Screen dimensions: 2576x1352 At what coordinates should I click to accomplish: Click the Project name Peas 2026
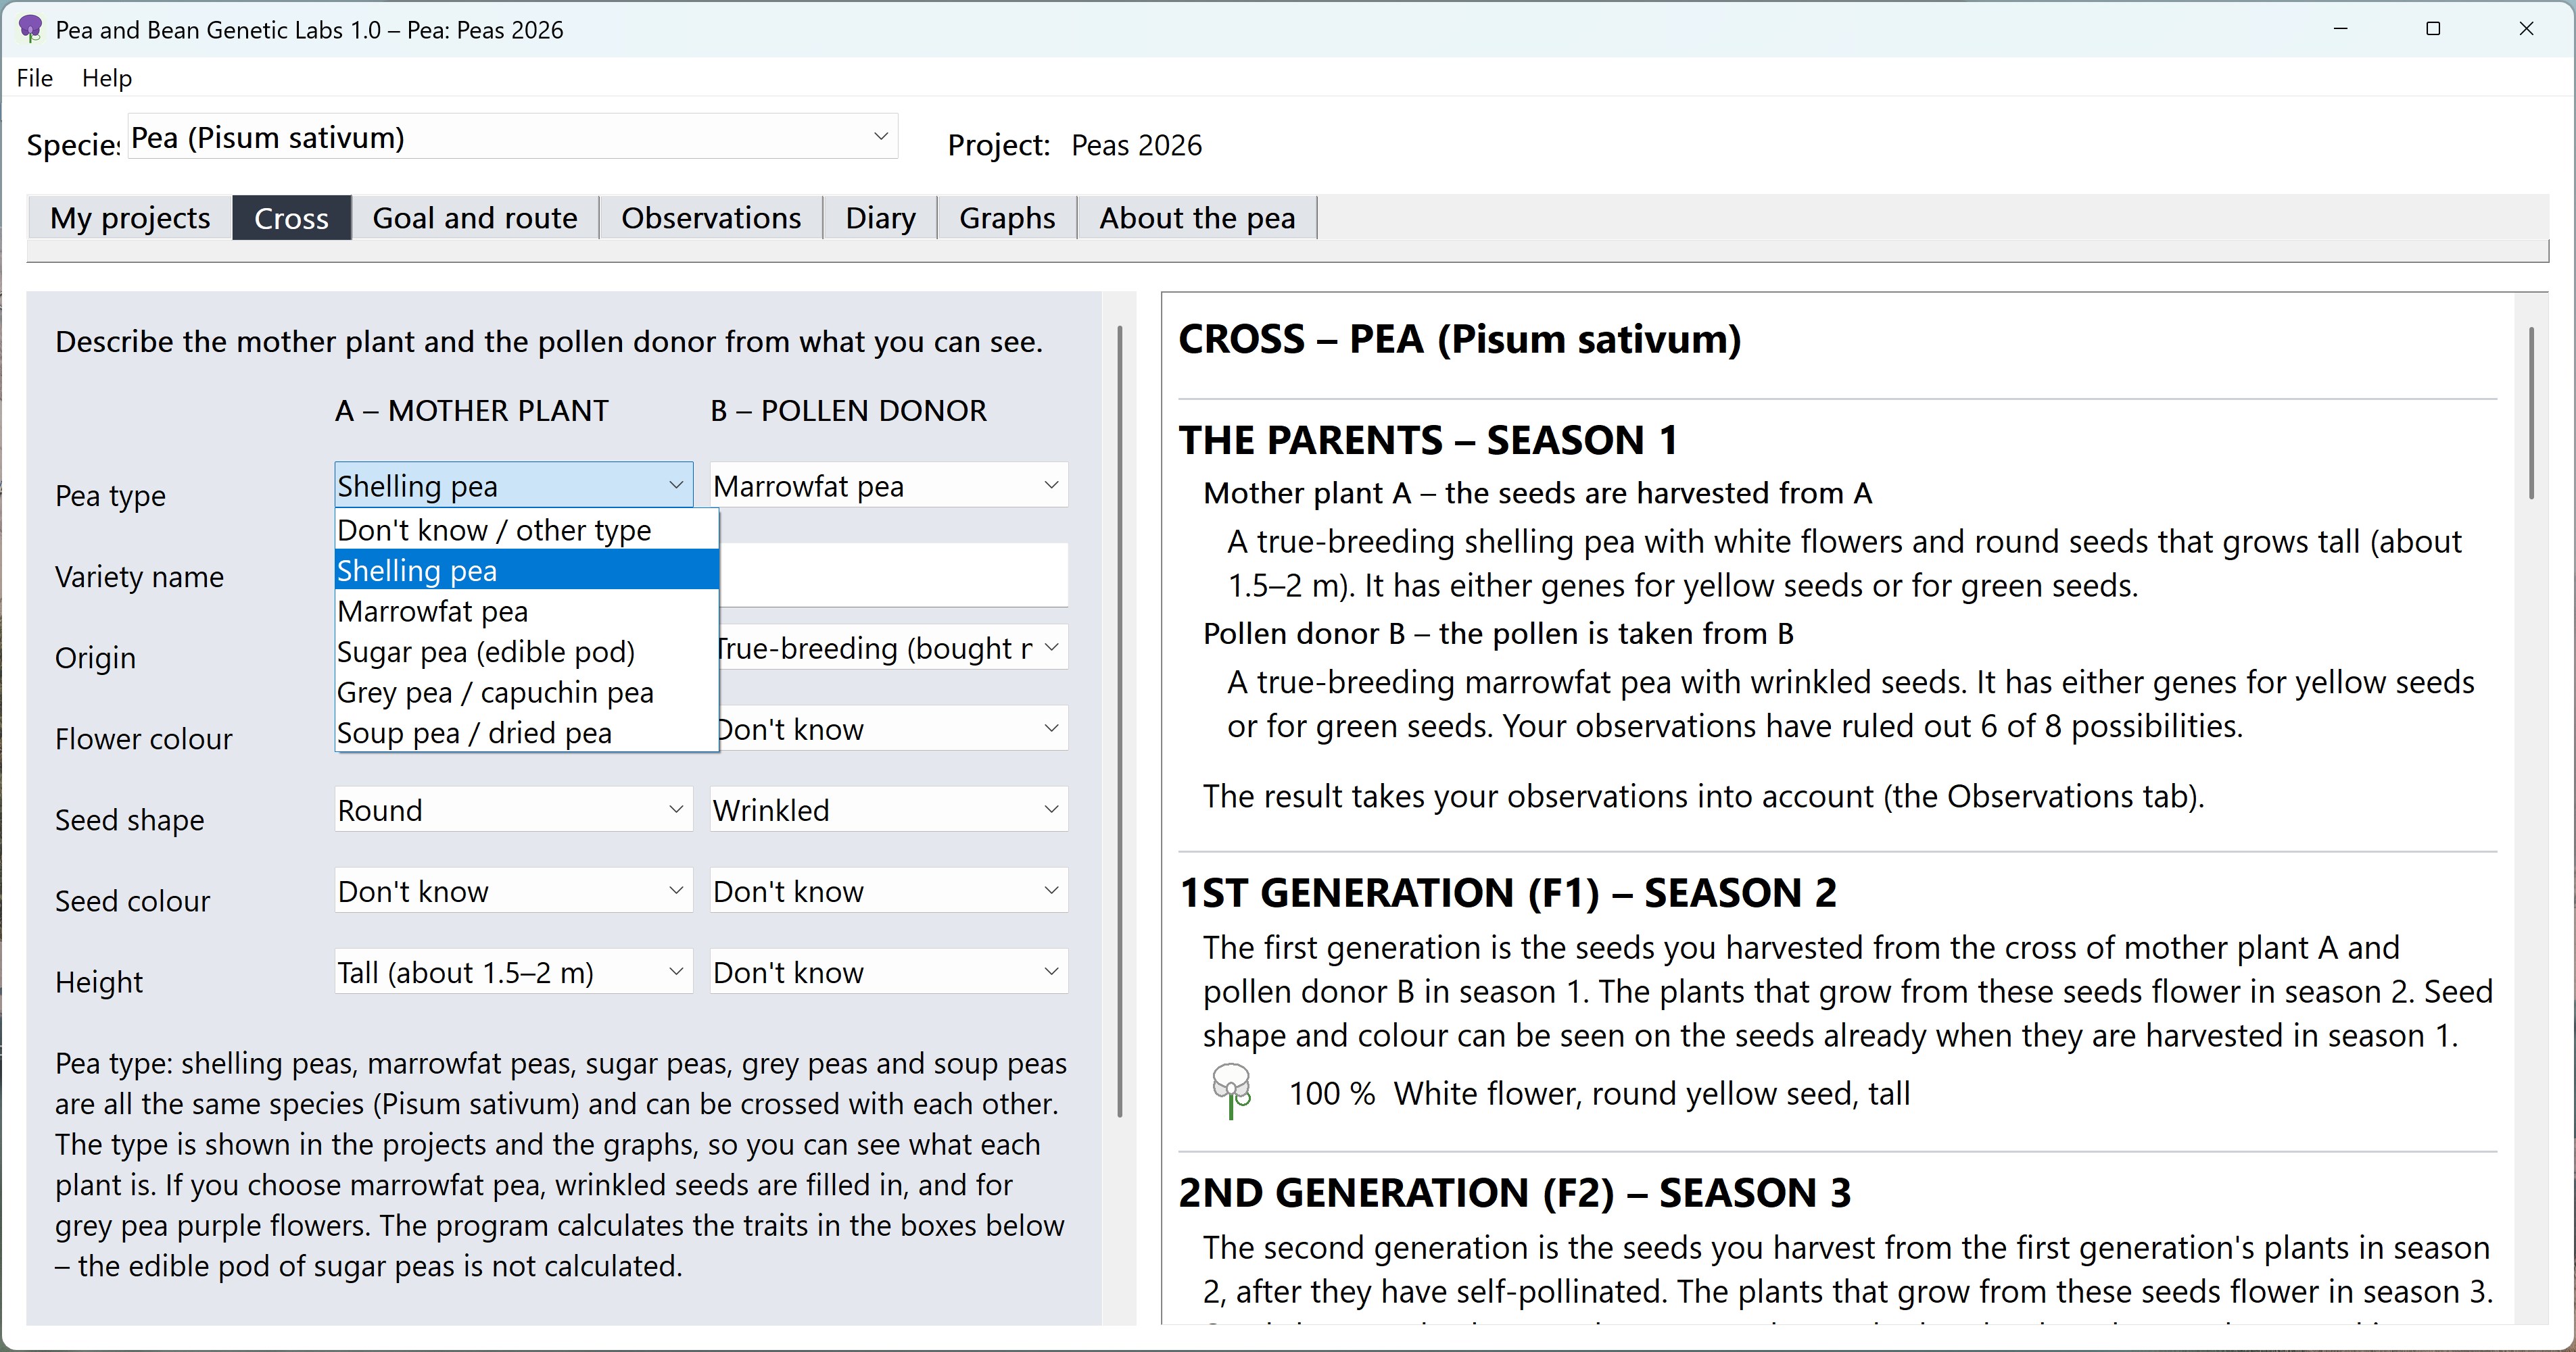click(1136, 146)
